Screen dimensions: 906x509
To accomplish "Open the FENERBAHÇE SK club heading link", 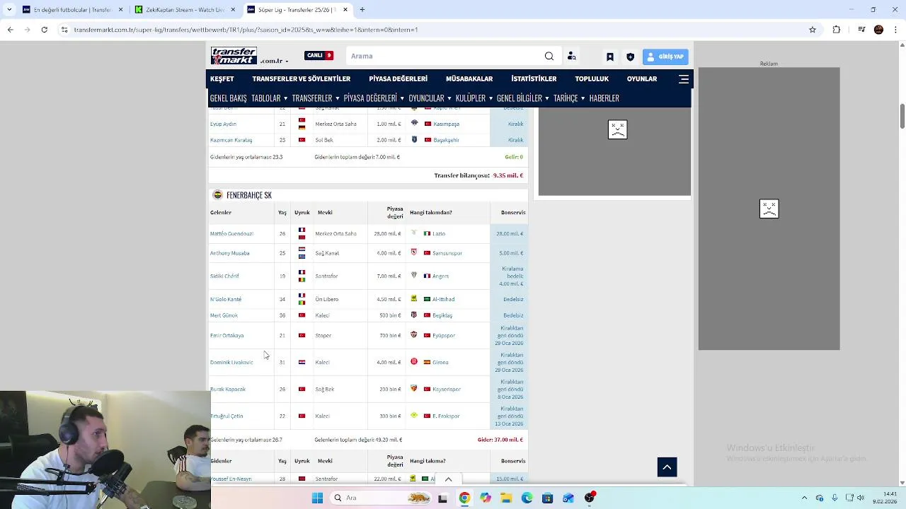I will click(248, 195).
